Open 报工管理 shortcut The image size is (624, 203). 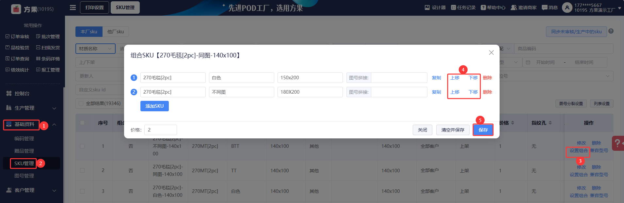click(x=48, y=70)
